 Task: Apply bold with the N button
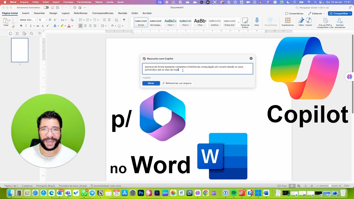click(21, 26)
